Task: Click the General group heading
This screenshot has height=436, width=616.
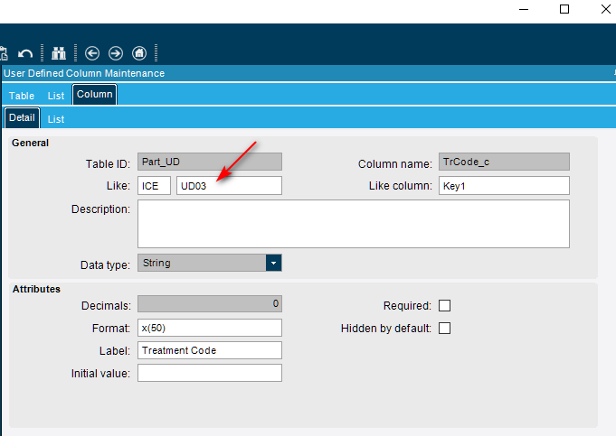Action: tap(30, 143)
